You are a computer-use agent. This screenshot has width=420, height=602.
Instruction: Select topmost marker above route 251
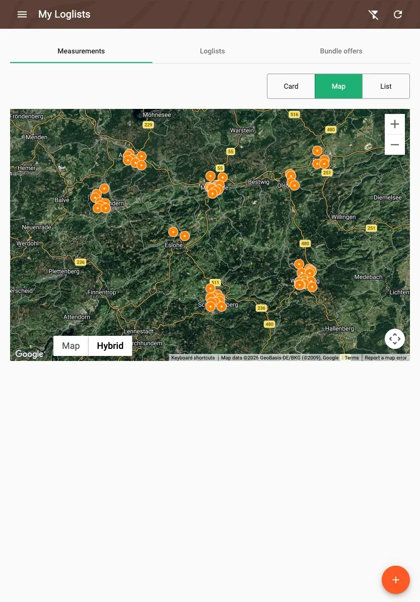tap(317, 150)
